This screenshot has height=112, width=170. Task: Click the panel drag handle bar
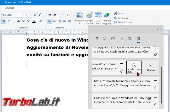126,29
